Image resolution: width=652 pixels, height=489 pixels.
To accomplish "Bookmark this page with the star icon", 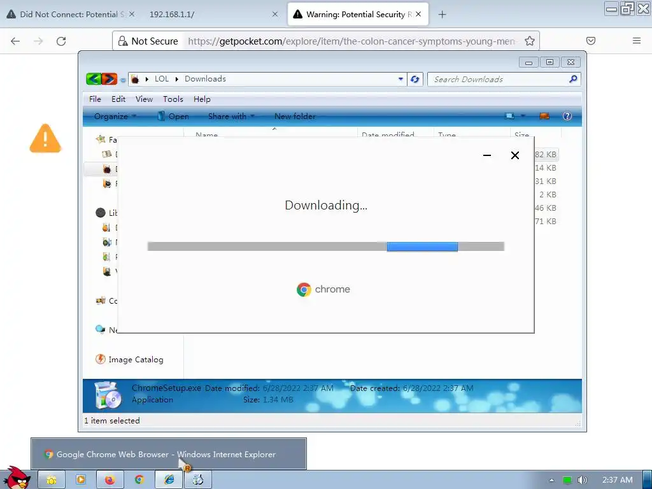I will 529,41.
